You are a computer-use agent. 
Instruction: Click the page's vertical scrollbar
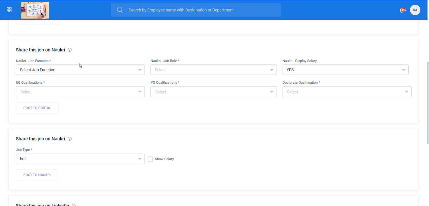point(428,103)
